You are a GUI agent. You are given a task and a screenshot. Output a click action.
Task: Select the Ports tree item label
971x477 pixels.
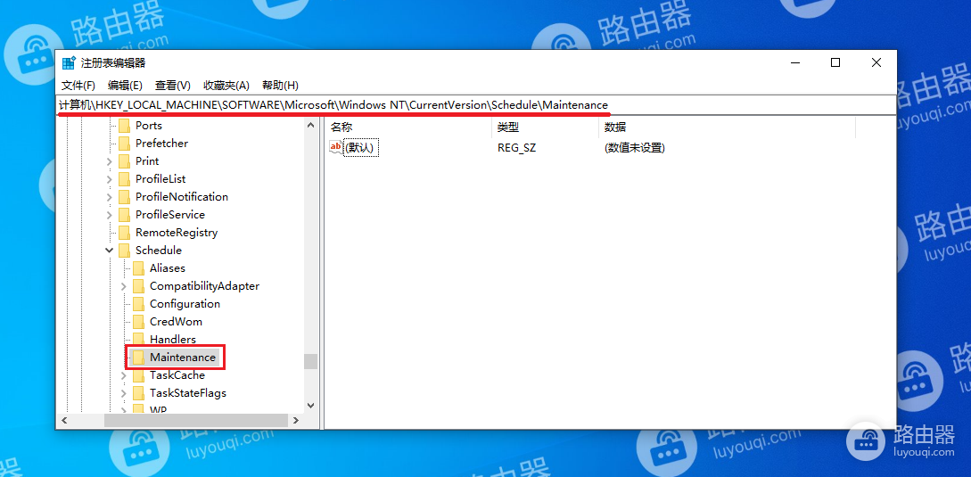pyautogui.click(x=149, y=126)
